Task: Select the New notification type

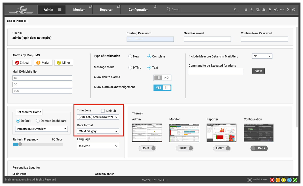Action: click(x=130, y=56)
